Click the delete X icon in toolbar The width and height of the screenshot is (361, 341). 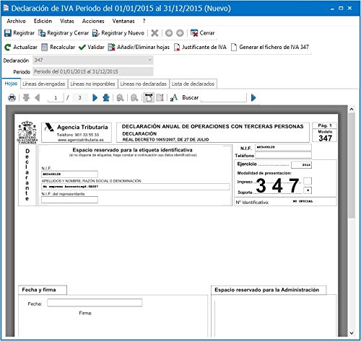click(x=155, y=33)
